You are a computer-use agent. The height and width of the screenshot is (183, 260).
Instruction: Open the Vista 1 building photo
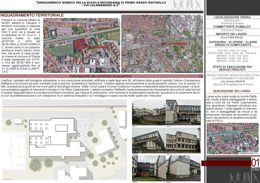(149, 113)
